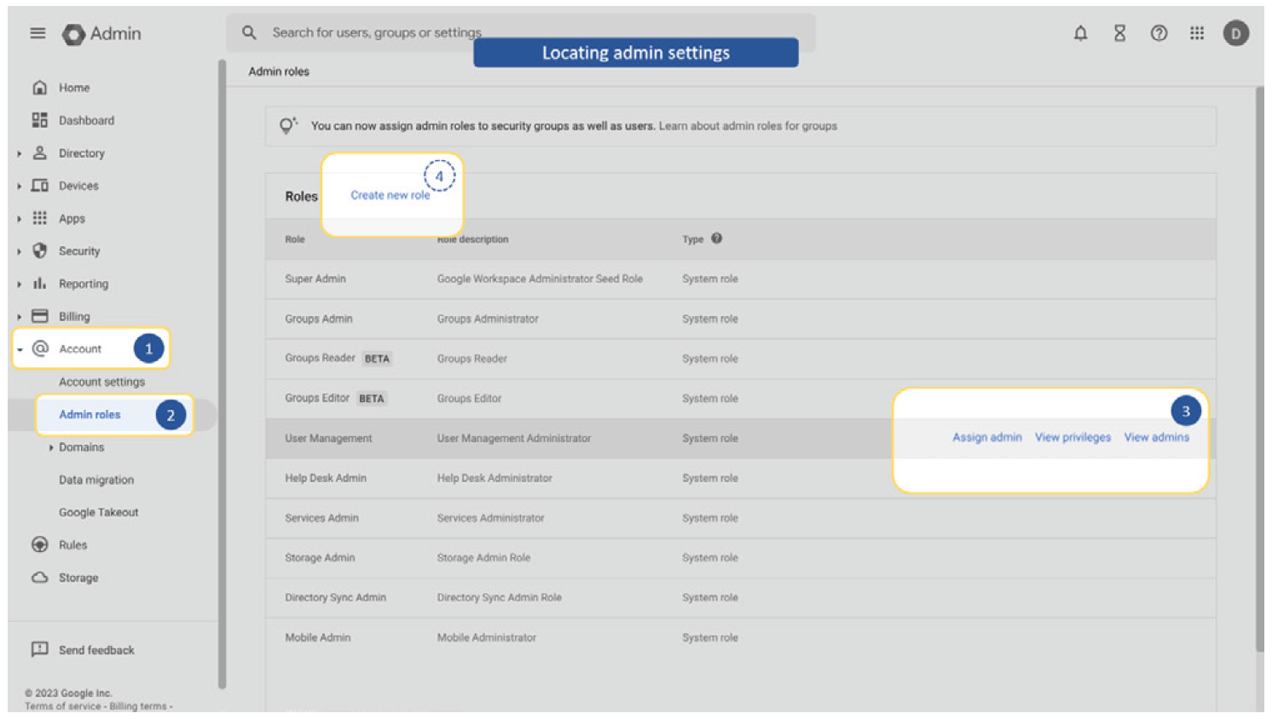
Task: Open the account avatar D
Action: pos(1235,33)
